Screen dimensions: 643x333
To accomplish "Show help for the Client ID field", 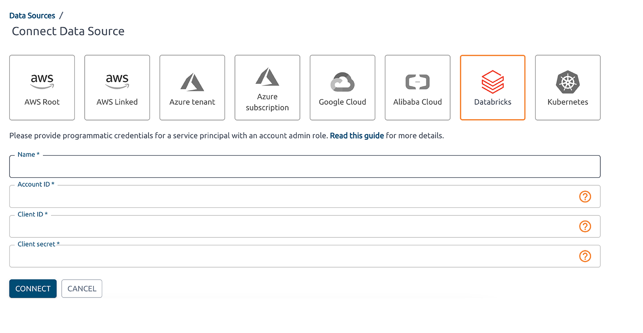I will [585, 226].
